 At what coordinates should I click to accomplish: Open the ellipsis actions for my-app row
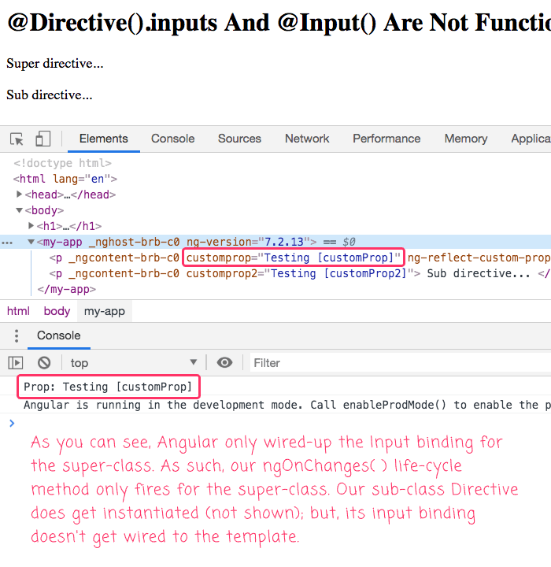7,243
